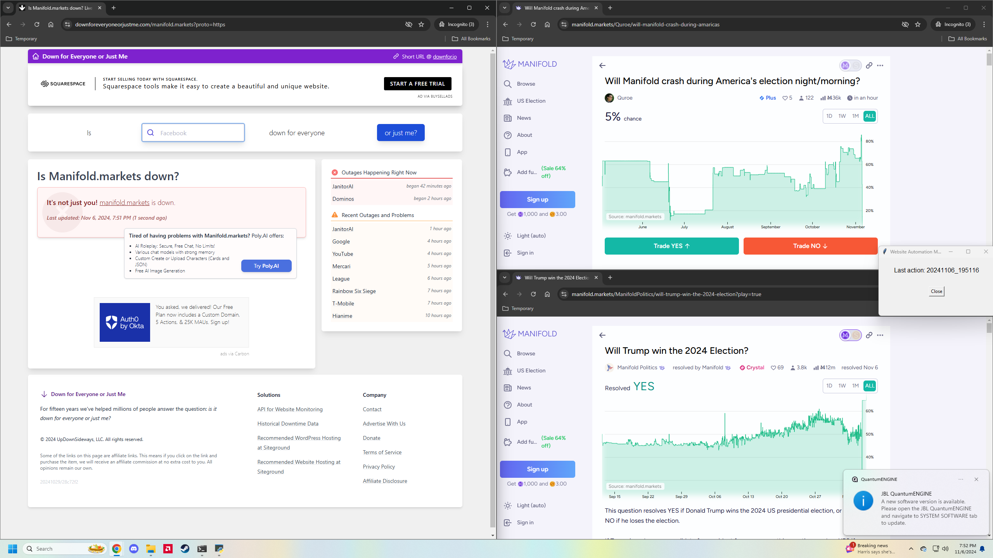The height and width of the screenshot is (558, 993).
Task: Open US Election in top Manifold sidebar
Action: click(531, 101)
